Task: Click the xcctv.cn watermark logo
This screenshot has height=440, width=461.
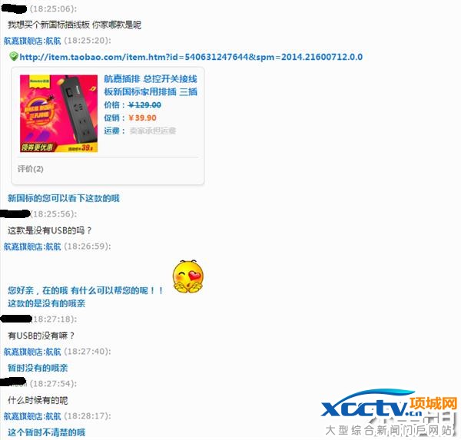Action: [371, 405]
